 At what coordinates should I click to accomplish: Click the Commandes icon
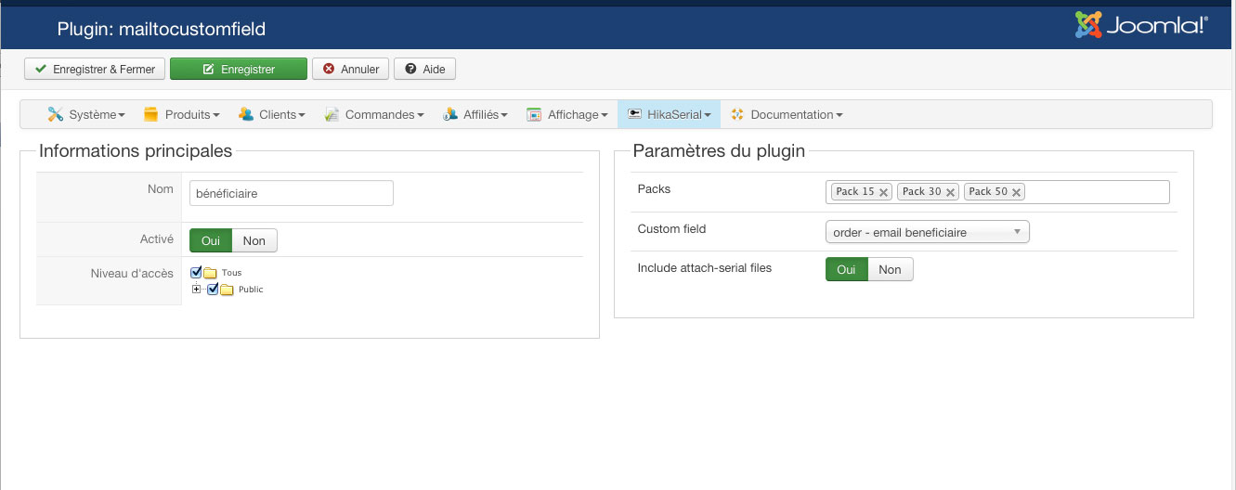click(332, 114)
